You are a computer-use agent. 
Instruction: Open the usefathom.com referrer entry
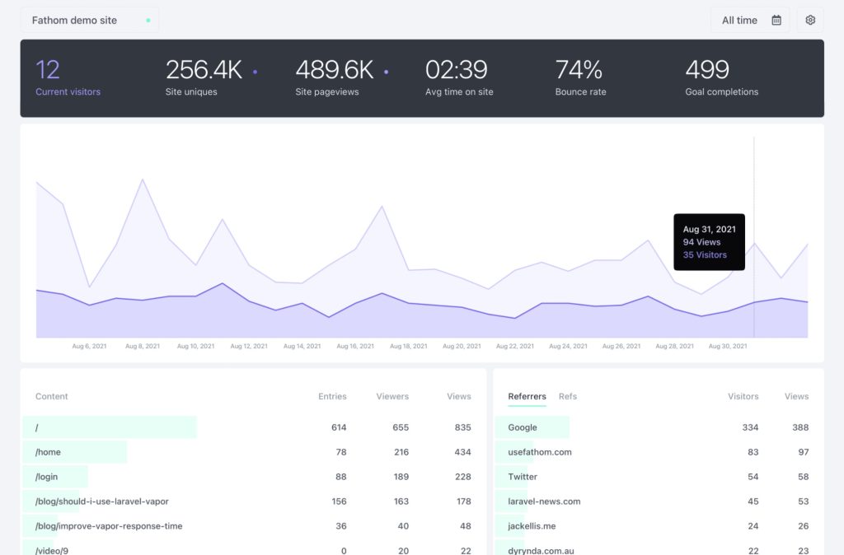[x=540, y=452]
